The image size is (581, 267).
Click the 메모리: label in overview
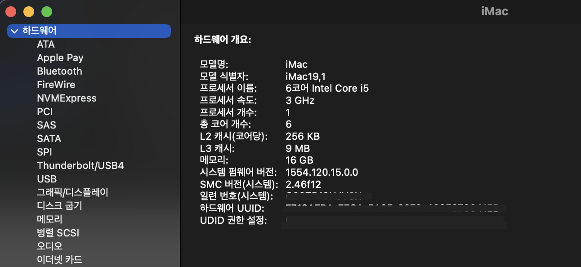[x=215, y=160]
